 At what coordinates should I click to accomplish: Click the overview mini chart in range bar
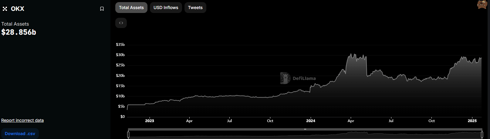305,134
